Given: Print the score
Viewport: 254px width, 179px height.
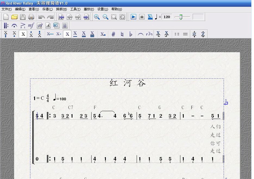Looking at the screenshot, I should pyautogui.click(x=31, y=17).
